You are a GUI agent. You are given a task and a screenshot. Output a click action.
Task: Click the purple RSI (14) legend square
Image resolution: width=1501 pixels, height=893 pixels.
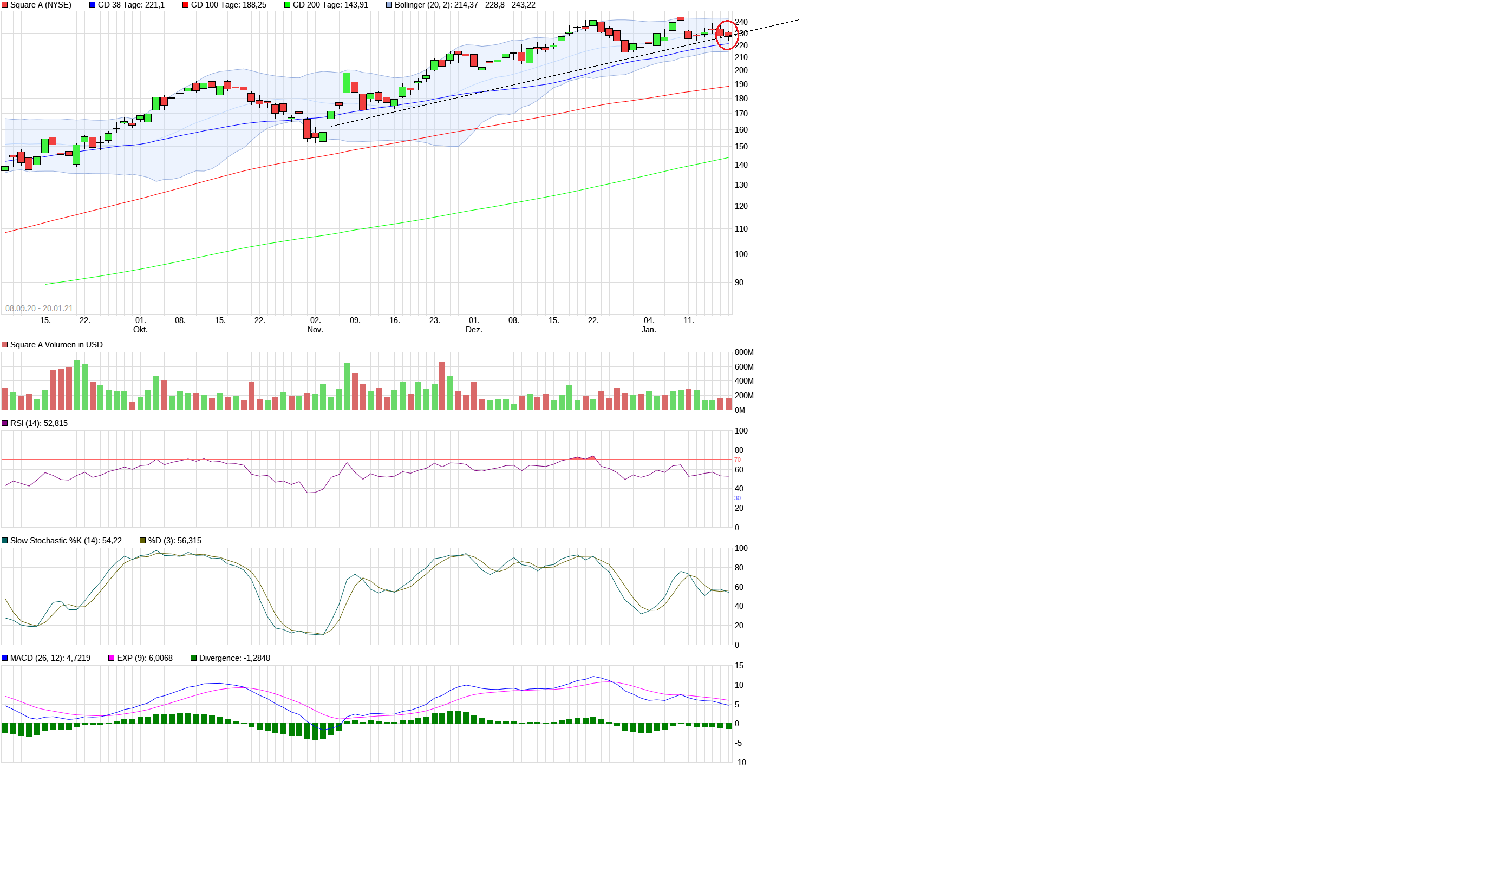tap(5, 423)
